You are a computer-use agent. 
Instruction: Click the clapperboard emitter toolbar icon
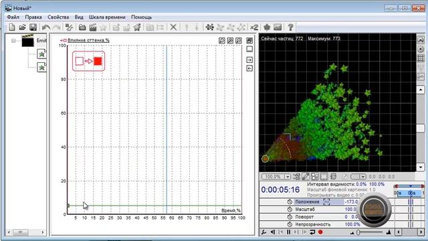[x=93, y=27]
